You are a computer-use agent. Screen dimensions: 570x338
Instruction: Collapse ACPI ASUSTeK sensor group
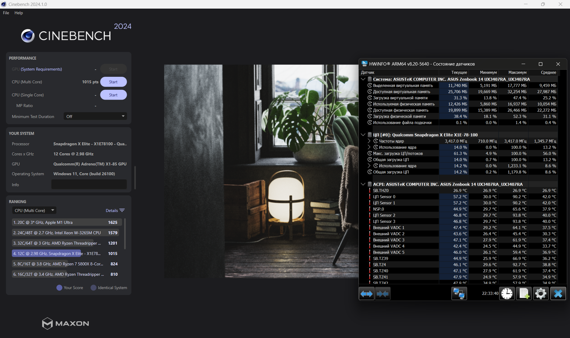pos(363,184)
